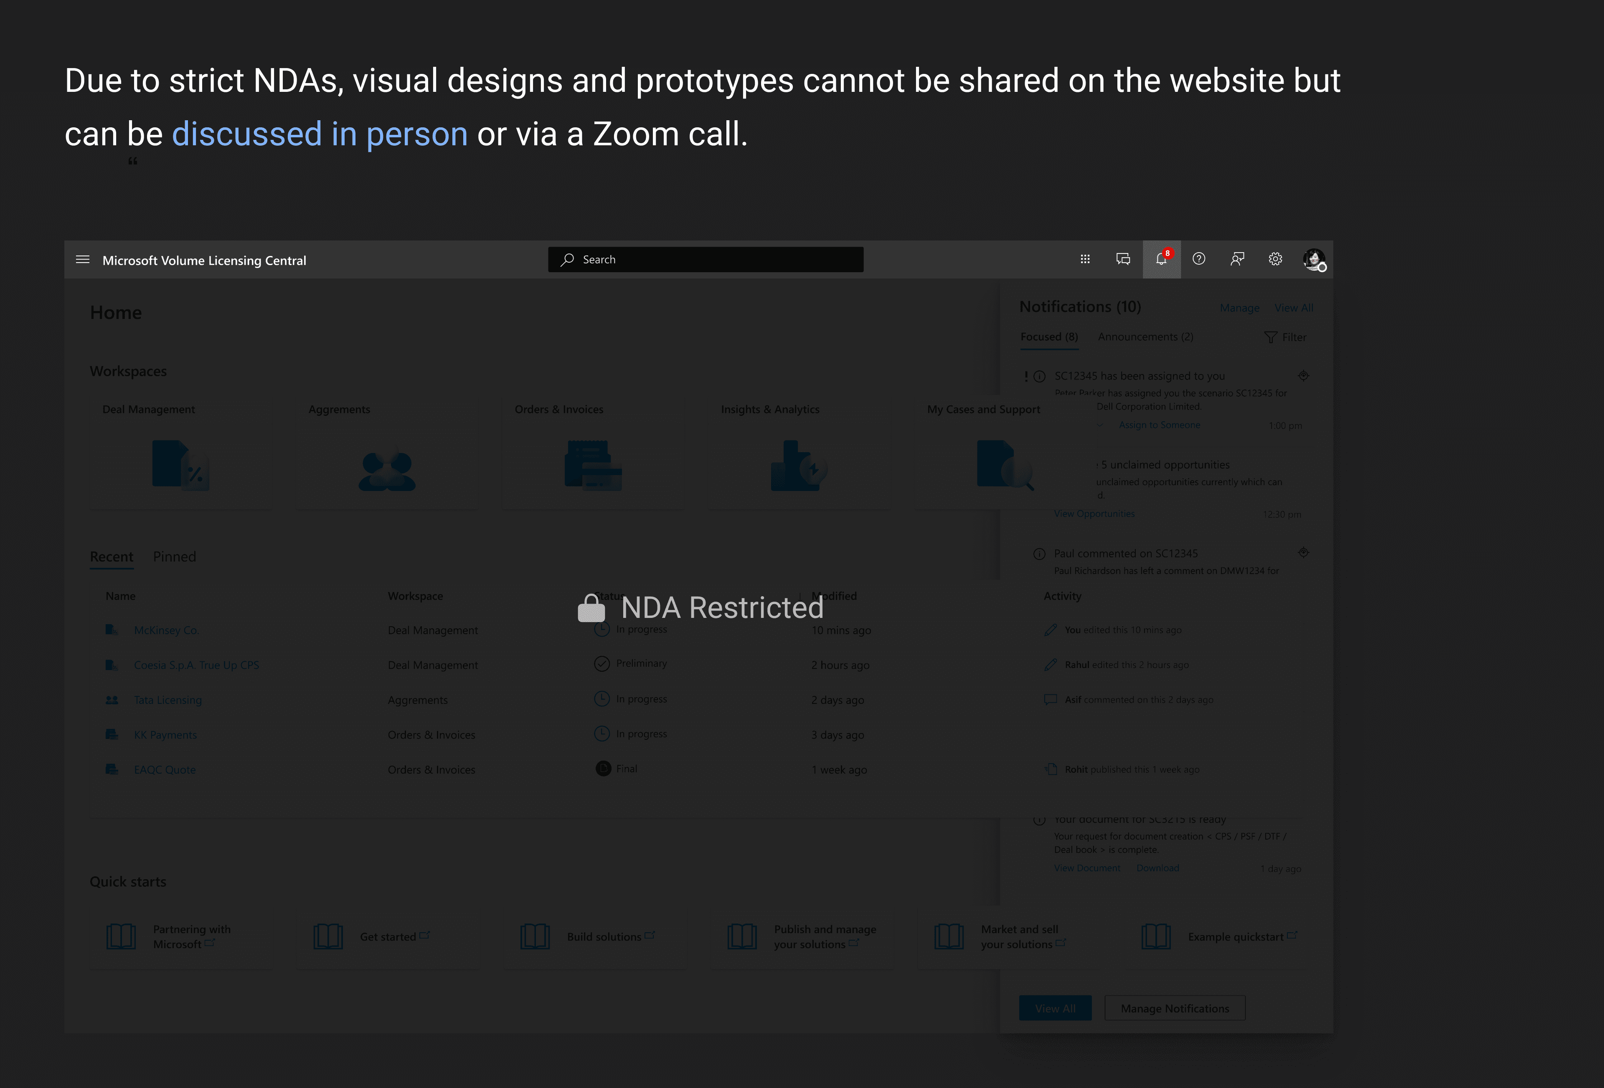Open the settings gear icon
Screen dimensions: 1604x1088
(1275, 259)
